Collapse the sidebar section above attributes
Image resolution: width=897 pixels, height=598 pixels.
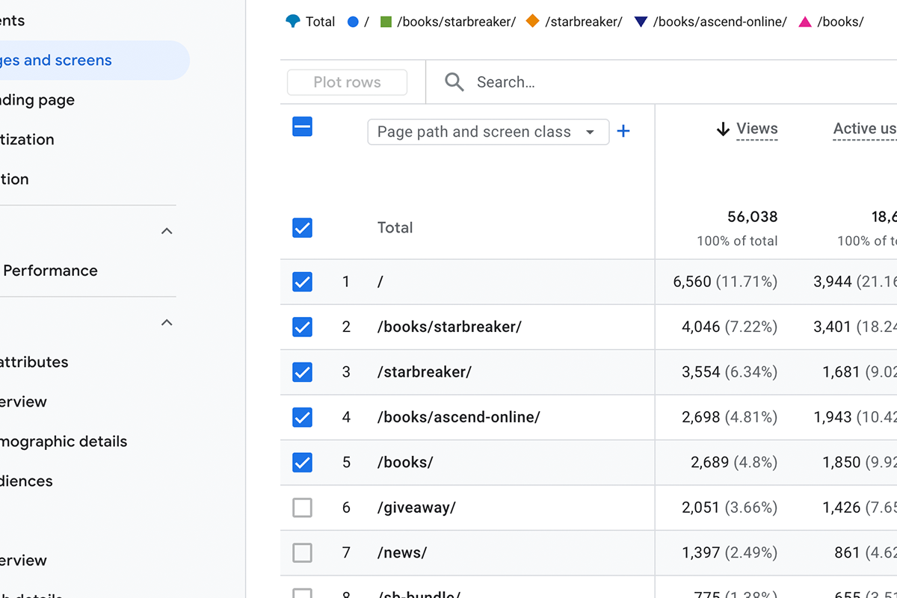[x=167, y=322]
